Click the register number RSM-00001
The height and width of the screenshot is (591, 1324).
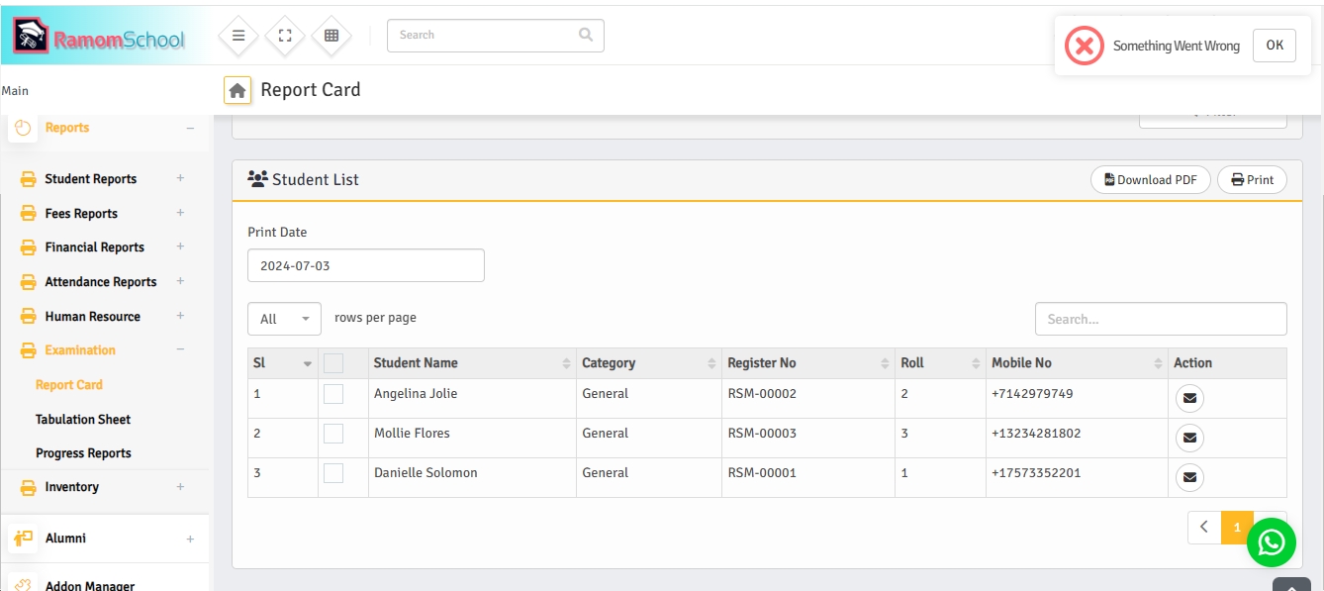point(762,473)
